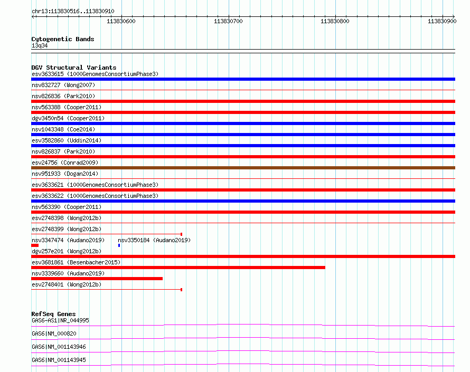The width and height of the screenshot is (470, 372).
Task: Select the small blue marker under nsv3350184
Action: pos(119,245)
